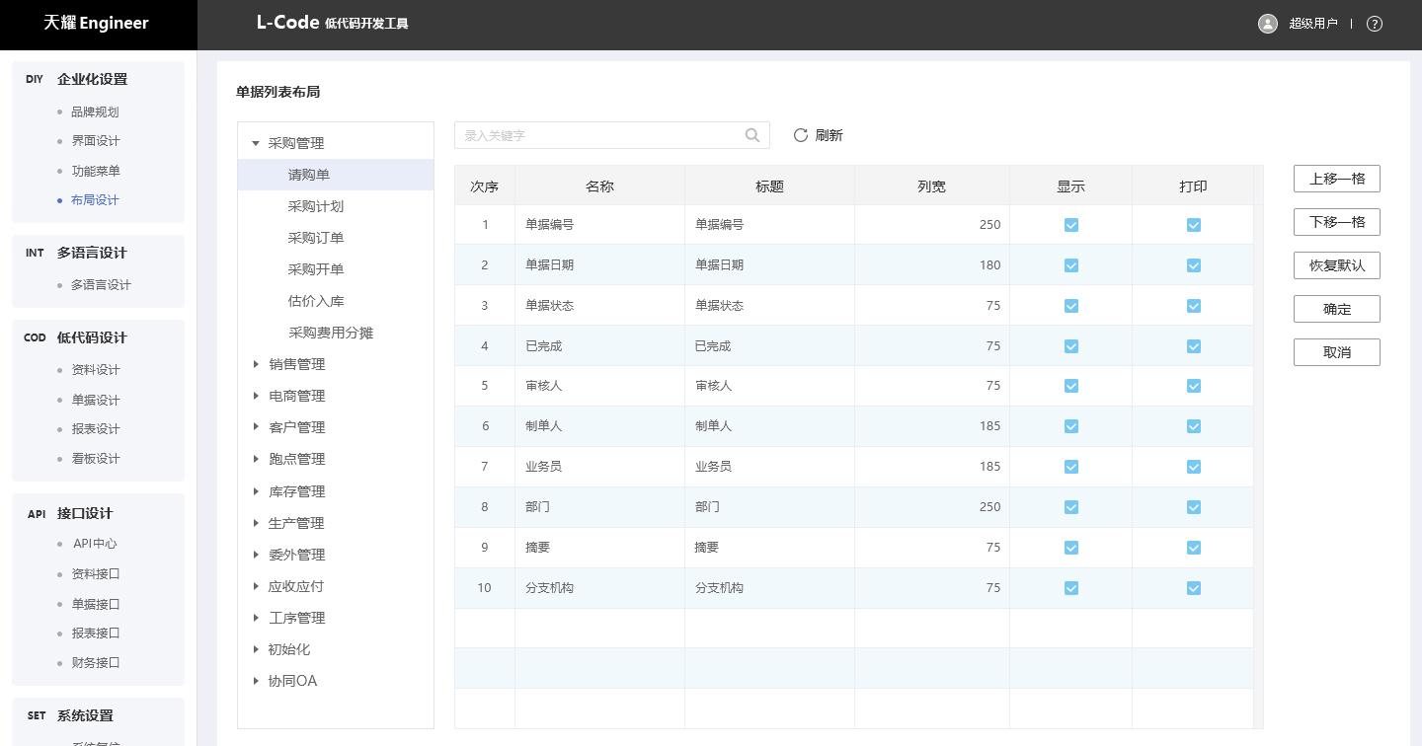Screen dimensions: 1422x746
Task: Click the 恢复默认 button
Action: point(1336,265)
